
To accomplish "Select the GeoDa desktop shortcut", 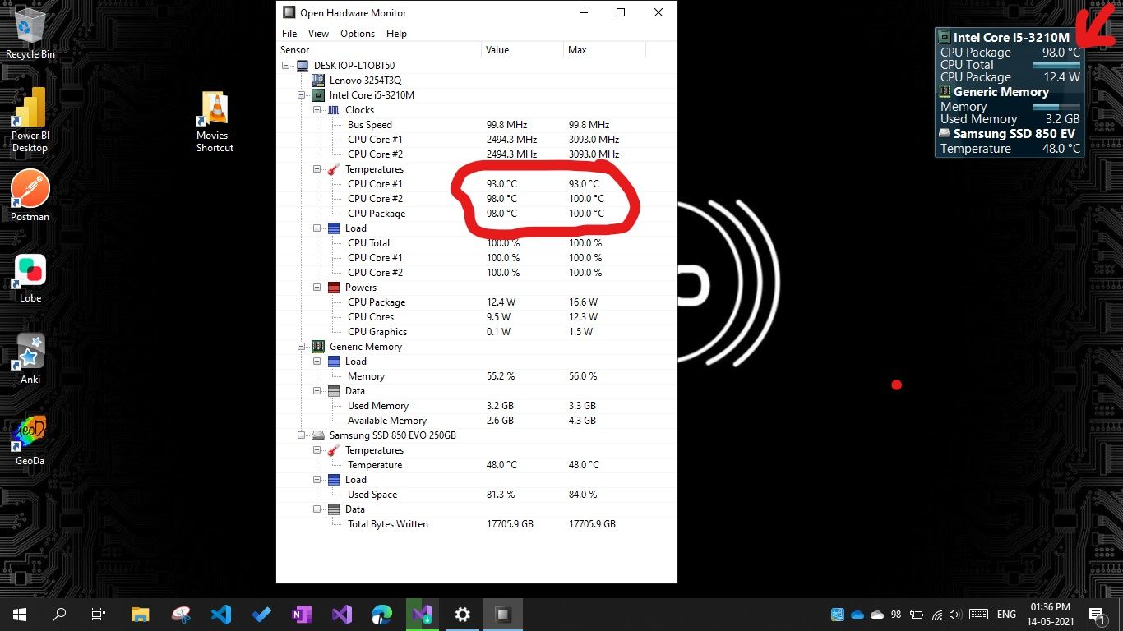I will pyautogui.click(x=30, y=440).
